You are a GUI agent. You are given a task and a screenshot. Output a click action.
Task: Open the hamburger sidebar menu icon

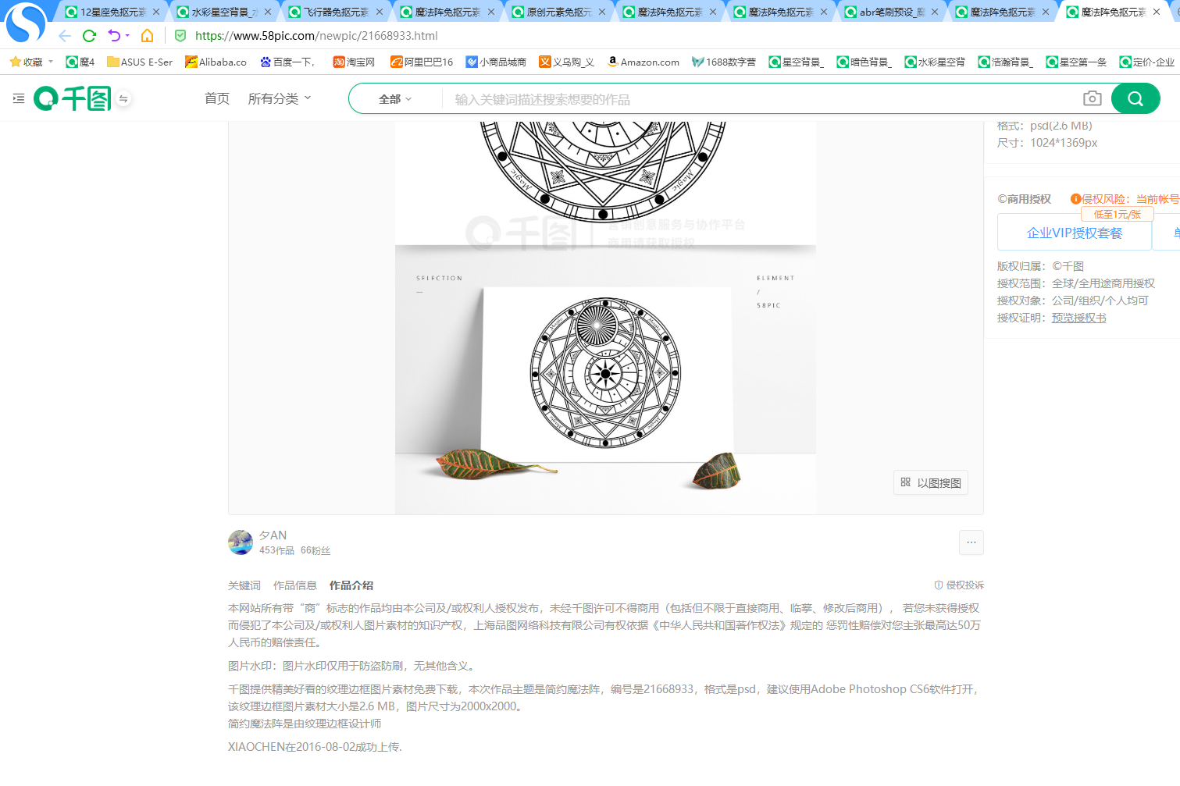(19, 98)
